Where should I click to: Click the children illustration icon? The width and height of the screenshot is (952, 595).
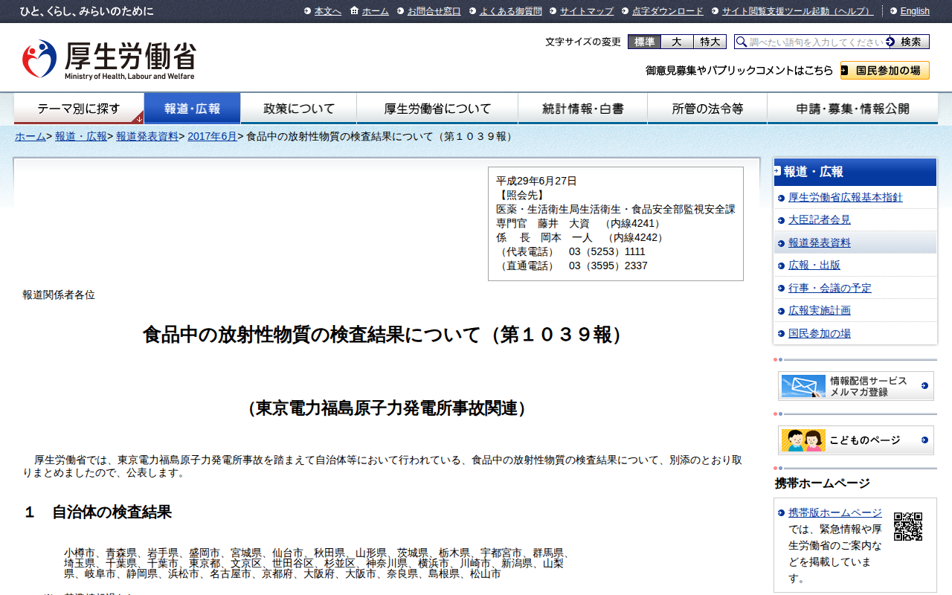click(x=803, y=440)
